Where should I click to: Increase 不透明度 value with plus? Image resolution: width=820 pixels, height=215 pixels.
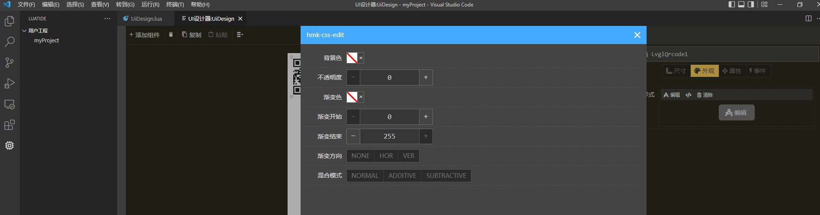[x=426, y=77]
